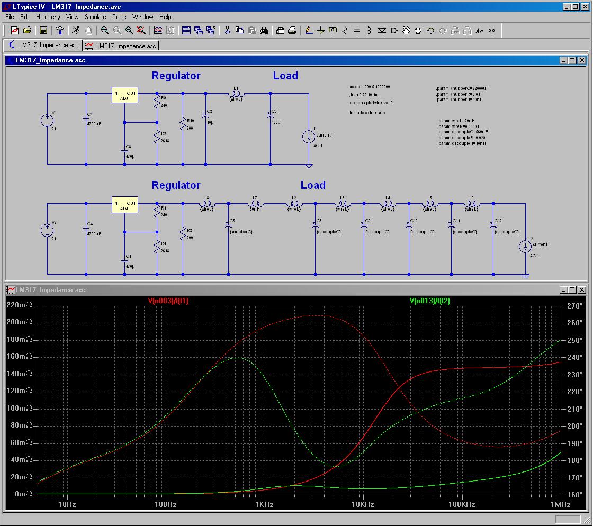Open the Help menu
This screenshot has width=593, height=526.
point(165,17)
